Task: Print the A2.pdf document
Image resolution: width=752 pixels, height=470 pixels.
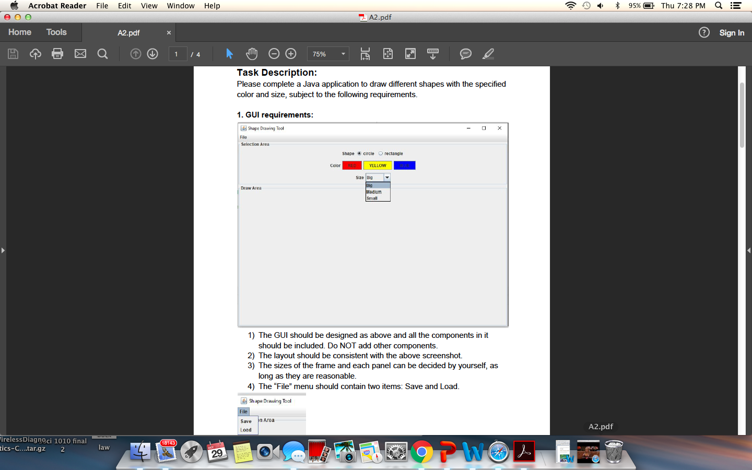Action: [57, 54]
